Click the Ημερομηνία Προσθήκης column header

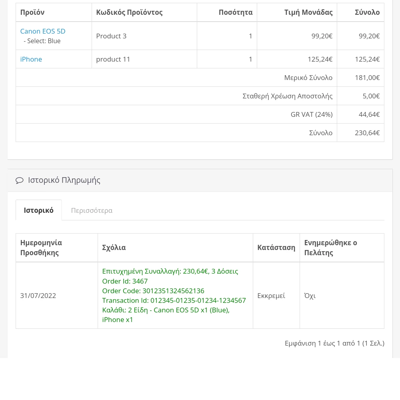coord(41,248)
